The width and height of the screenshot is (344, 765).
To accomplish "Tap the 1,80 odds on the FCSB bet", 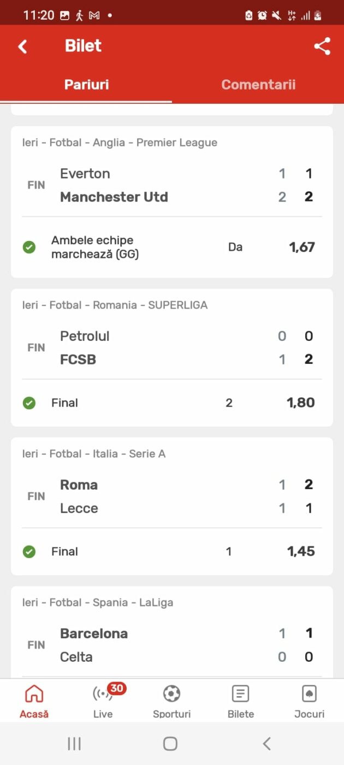I will click(300, 403).
